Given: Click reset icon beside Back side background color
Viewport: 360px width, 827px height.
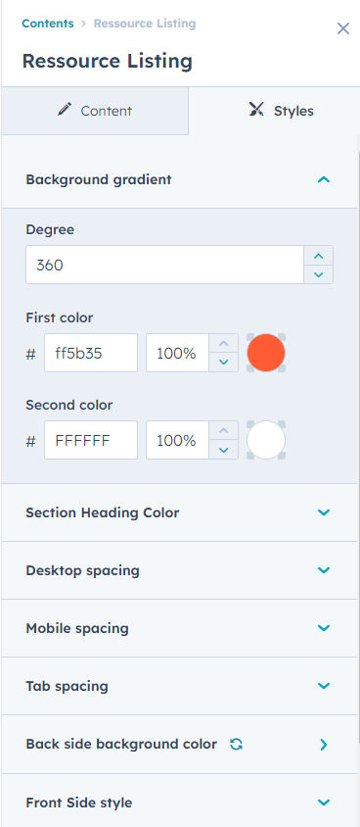Looking at the screenshot, I should [237, 744].
